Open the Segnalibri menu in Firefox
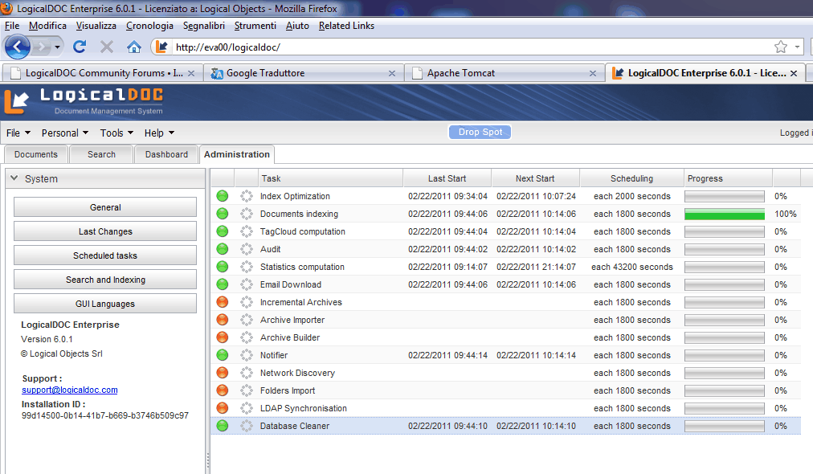This screenshot has height=474, width=813. (204, 26)
